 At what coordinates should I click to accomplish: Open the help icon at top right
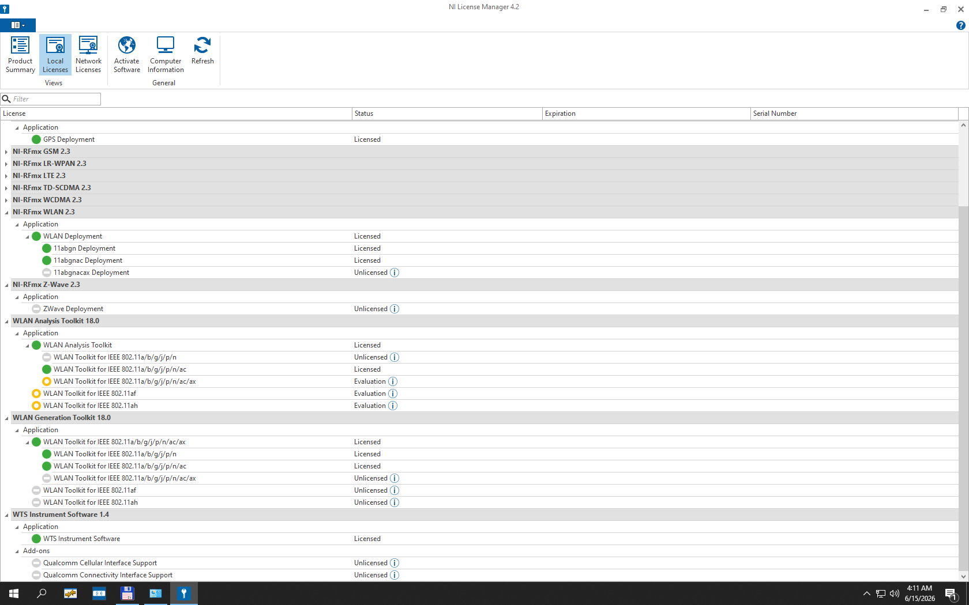(x=960, y=25)
